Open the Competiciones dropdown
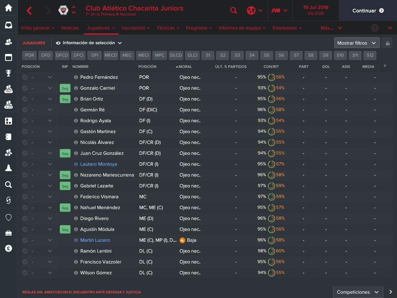 [x=357, y=292]
